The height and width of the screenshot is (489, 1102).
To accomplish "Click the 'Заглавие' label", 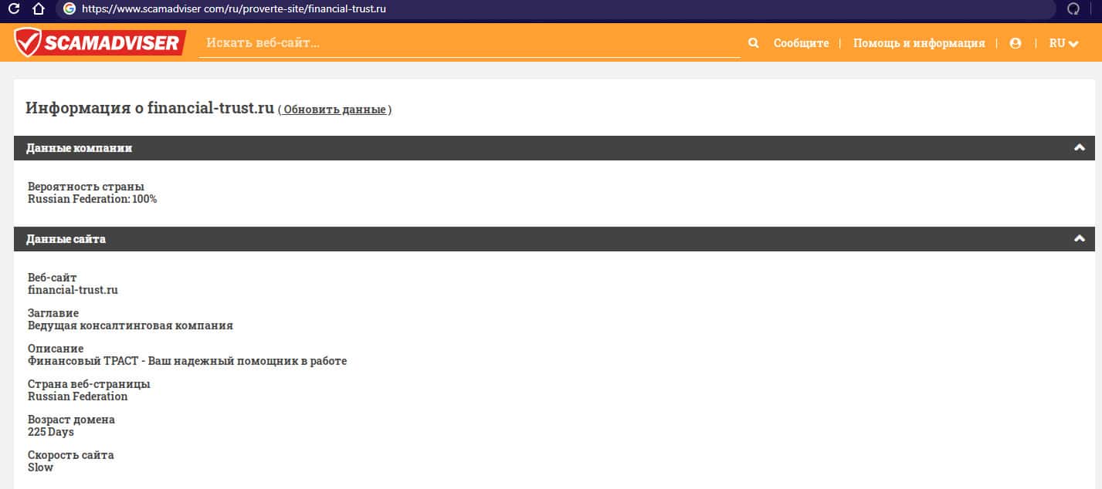I will tap(53, 313).
